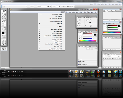Swap foreground and background colors arrow
The width and height of the screenshot is (123, 98).
click(x=5, y=32)
